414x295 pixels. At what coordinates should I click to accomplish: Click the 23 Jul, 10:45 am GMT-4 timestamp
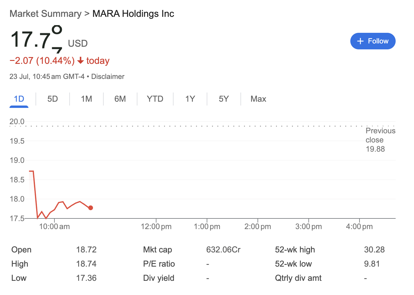pos(47,77)
